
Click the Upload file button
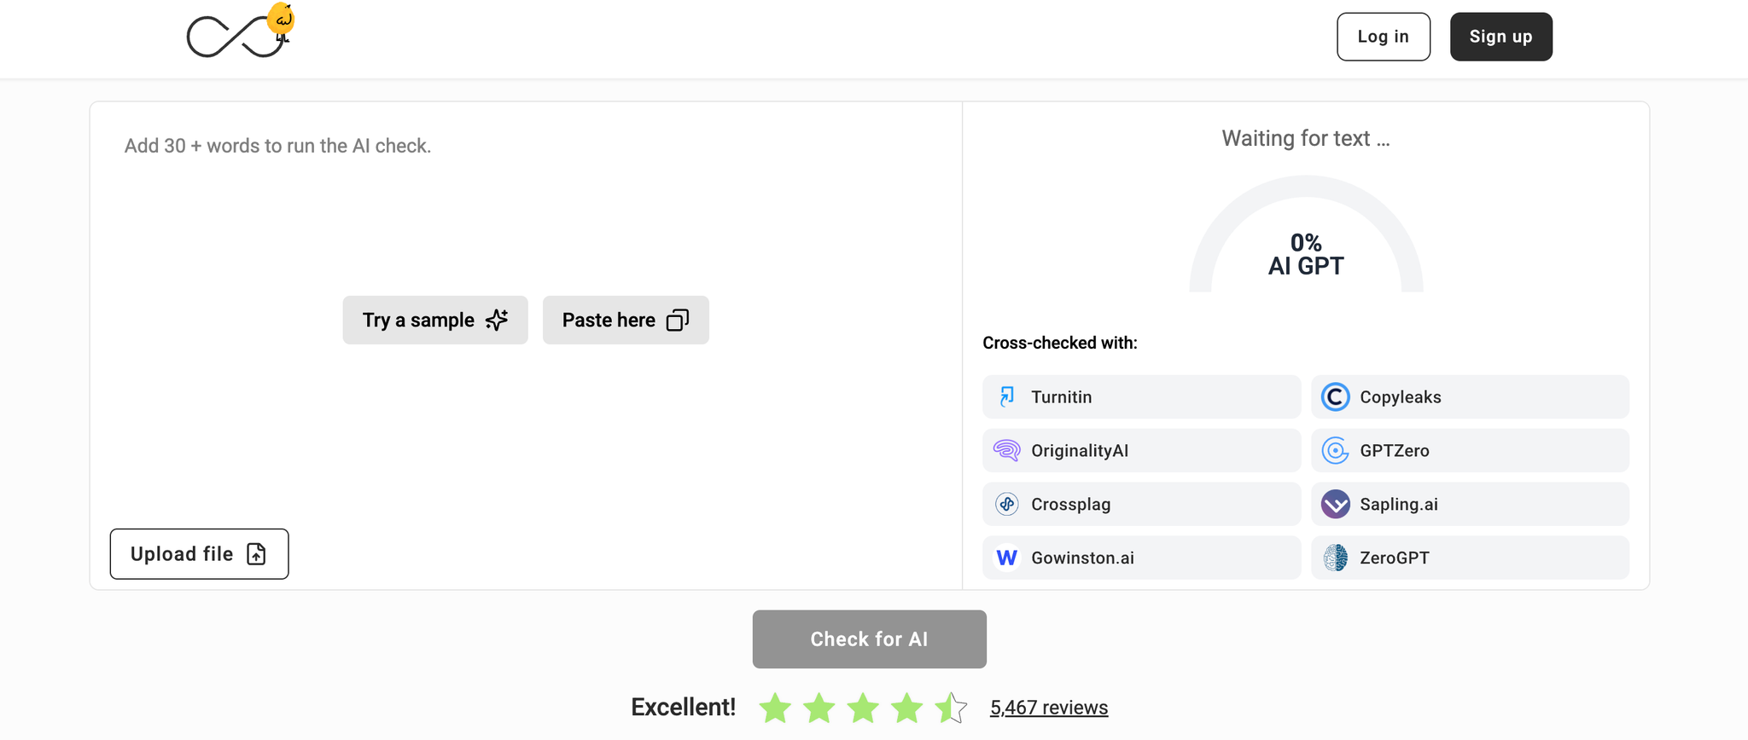coord(199,554)
